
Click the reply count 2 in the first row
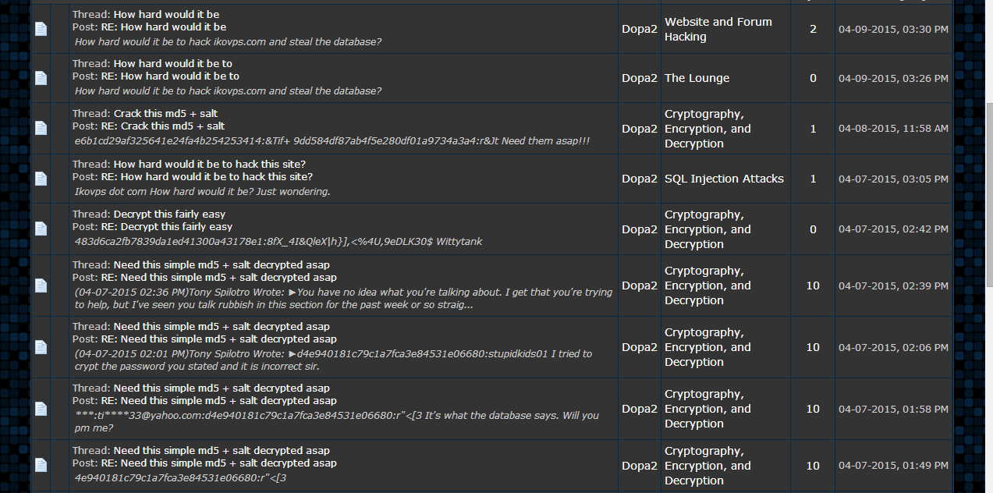(x=813, y=29)
